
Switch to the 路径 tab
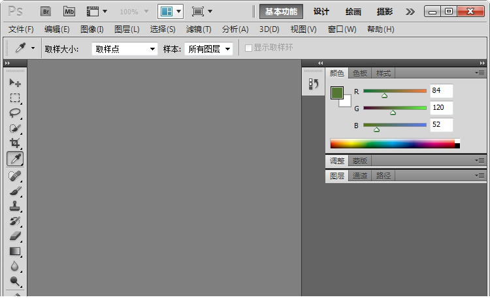coord(384,176)
